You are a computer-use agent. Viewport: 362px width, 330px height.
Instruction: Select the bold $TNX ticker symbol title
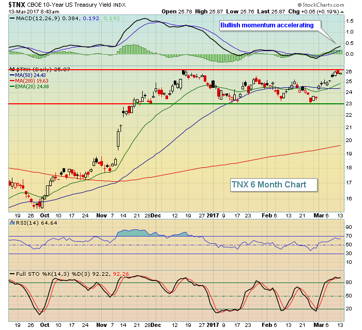(17, 5)
